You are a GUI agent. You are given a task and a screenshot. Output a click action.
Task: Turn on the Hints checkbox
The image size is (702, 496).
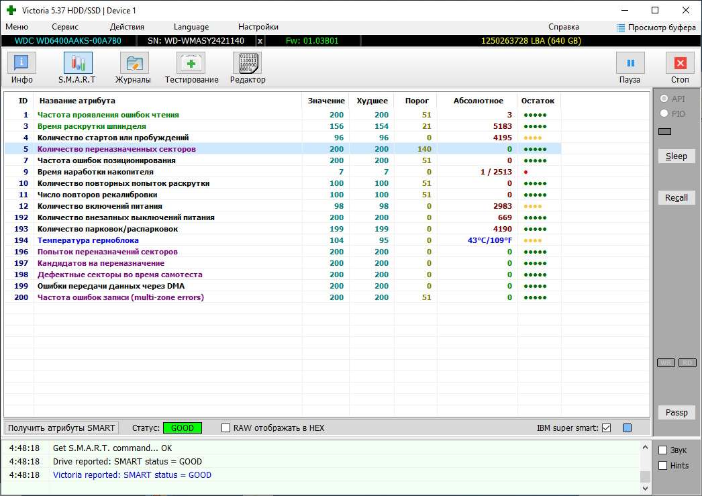(663, 465)
